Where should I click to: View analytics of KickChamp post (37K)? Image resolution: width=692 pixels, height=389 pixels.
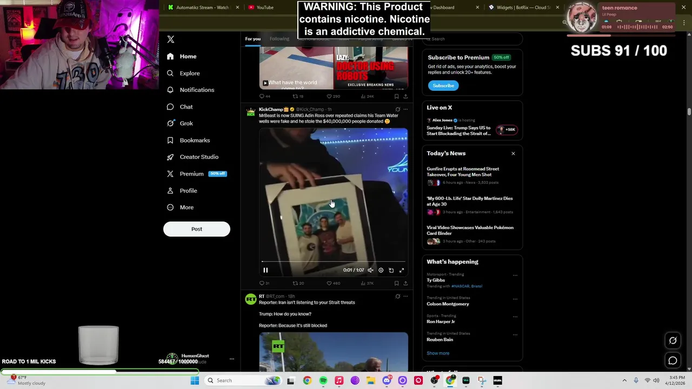click(367, 283)
